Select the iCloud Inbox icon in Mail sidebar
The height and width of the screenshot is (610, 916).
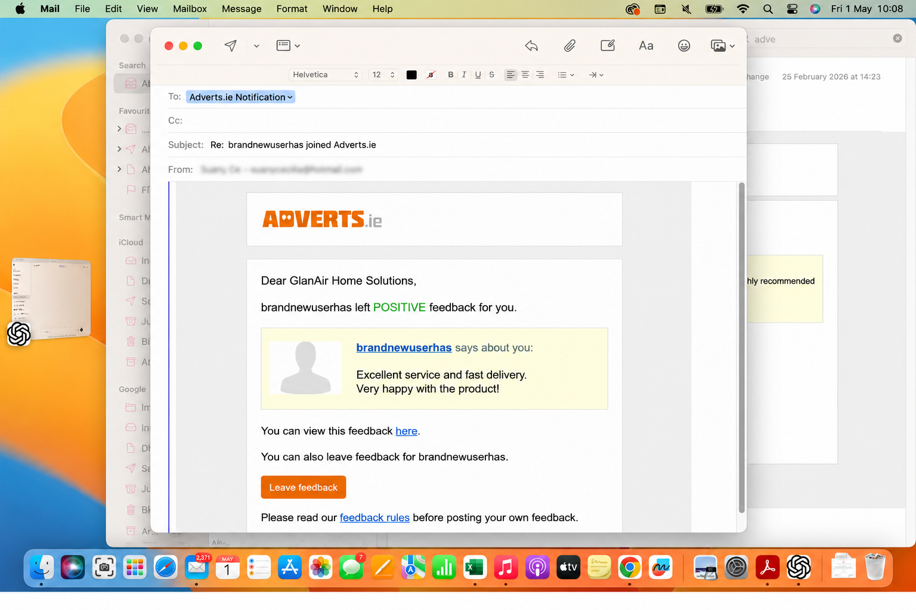coord(131,261)
